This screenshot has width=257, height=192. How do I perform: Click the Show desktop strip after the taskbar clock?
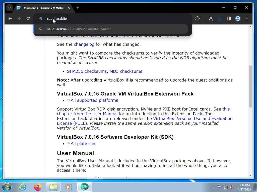[255, 187]
